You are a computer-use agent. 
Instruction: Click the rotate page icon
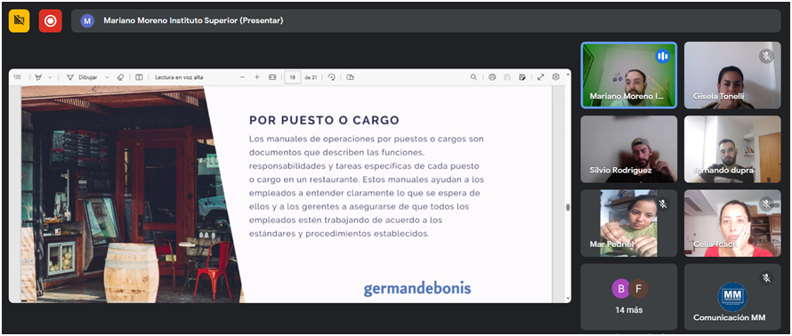point(332,77)
